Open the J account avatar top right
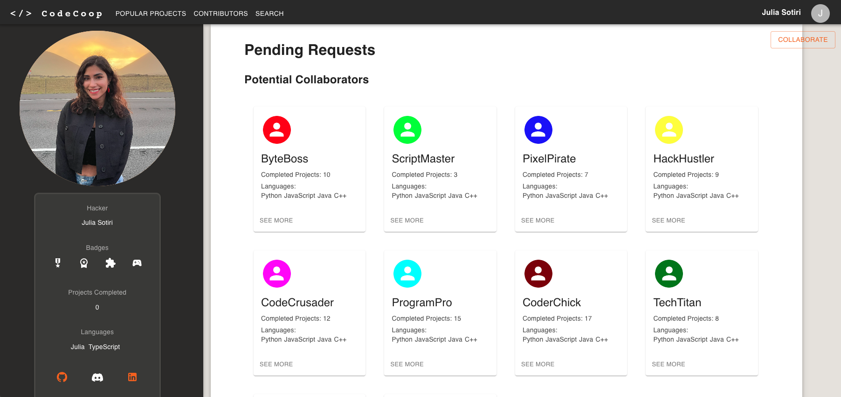This screenshot has width=841, height=397. point(820,13)
